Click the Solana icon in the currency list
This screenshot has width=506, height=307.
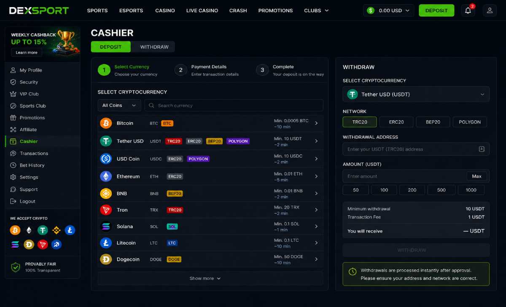tap(106, 226)
